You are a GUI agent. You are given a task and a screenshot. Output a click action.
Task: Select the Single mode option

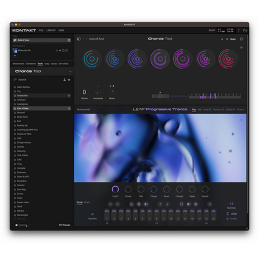pyautogui.click(x=87, y=202)
